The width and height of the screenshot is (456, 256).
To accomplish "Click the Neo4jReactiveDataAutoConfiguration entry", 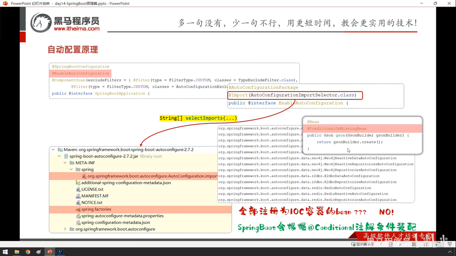I will 307,158.
